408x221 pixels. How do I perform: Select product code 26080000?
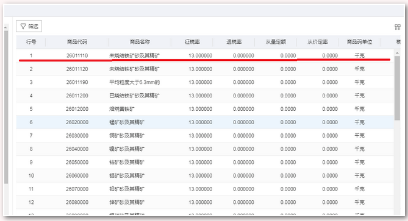77,202
